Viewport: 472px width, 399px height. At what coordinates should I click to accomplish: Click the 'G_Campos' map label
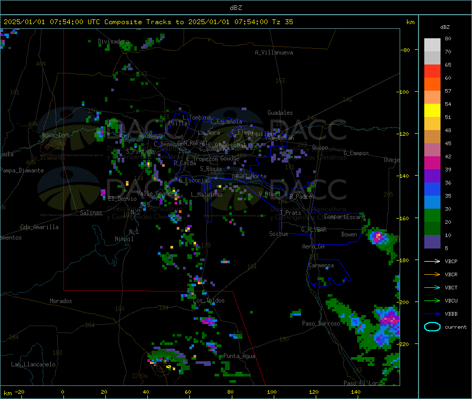point(357,153)
